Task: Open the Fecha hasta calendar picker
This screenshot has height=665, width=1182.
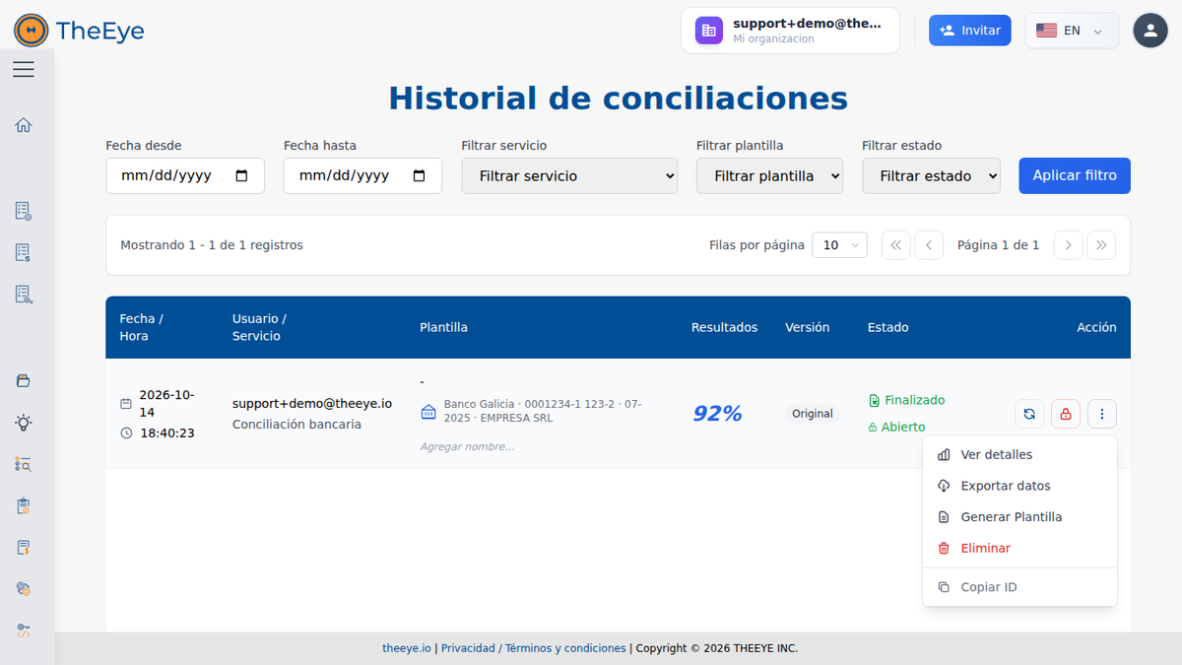Action: click(420, 175)
